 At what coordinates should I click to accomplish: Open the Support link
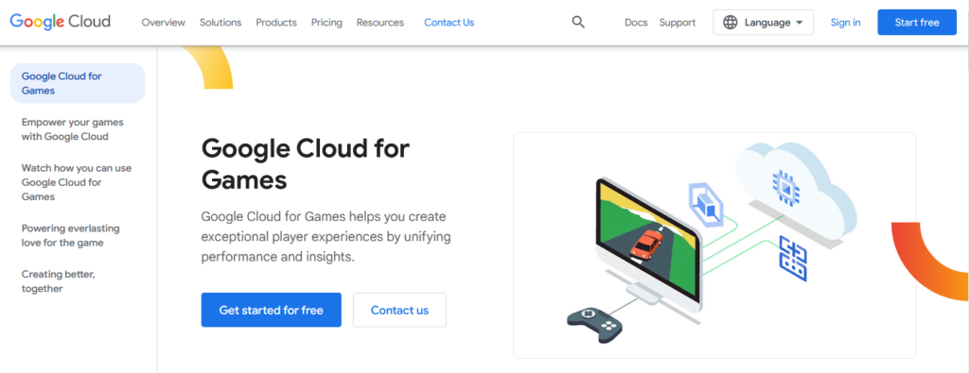coord(678,23)
